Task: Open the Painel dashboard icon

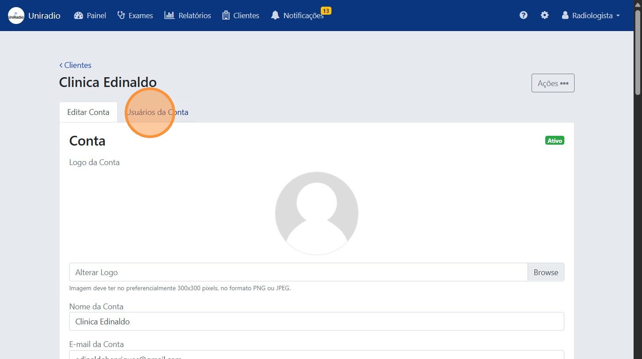Action: click(79, 16)
